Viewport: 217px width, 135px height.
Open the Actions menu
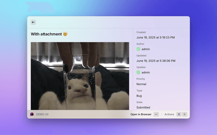click(x=169, y=114)
